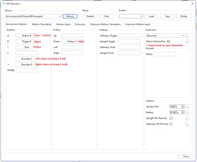Viewport: 197px width, 162px height.
Task: Switch to Motion Input tab
Action: pyautogui.click(x=63, y=24)
